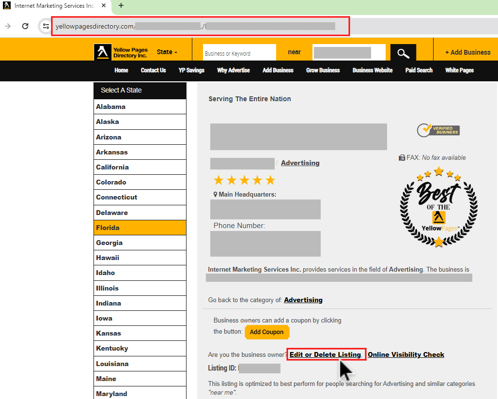This screenshot has width=498, height=399.
Task: Click the near location input field
Action: point(349,52)
